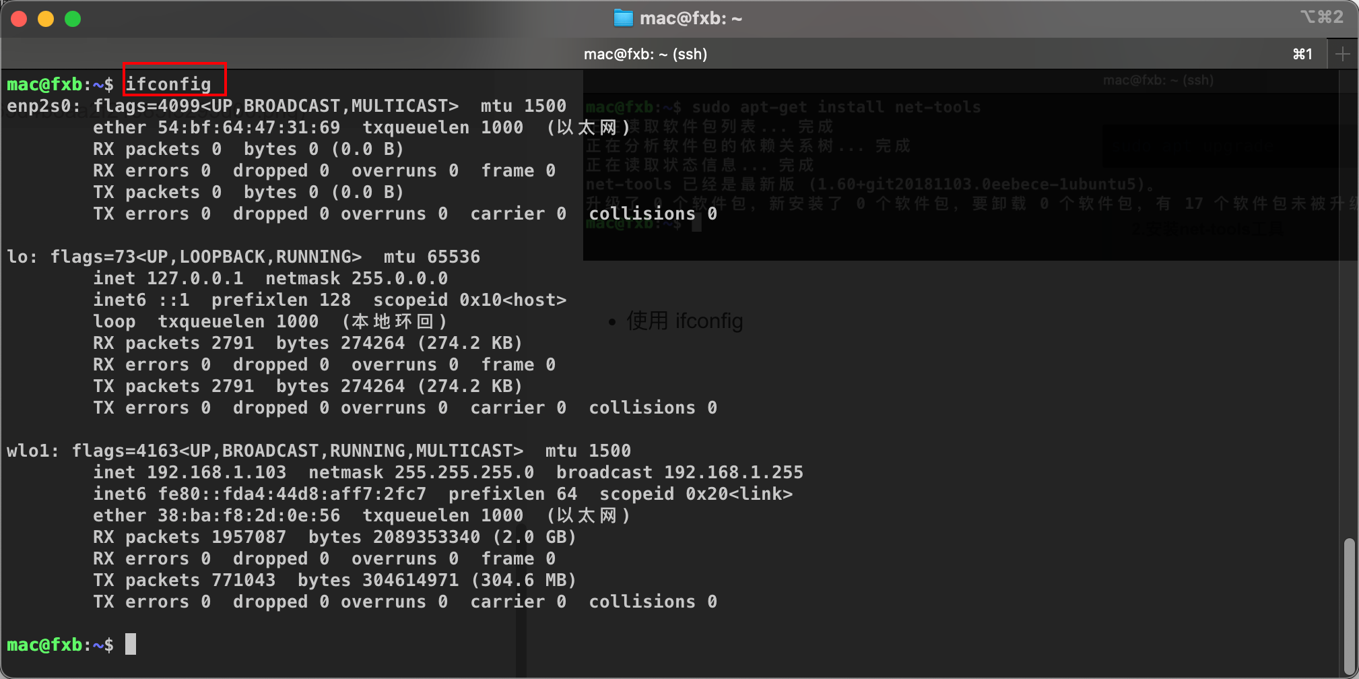Click lo 'bytes 274264 (274.2 KB)' on RX line

pos(400,343)
